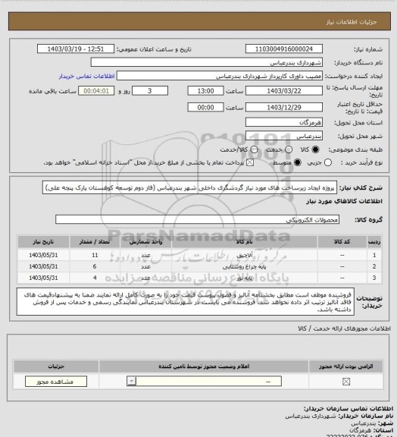Viewport: 397px width, 437px height.
Task: Click the announcement date field 1403/03/19 - 12:51
Action: 76,49
